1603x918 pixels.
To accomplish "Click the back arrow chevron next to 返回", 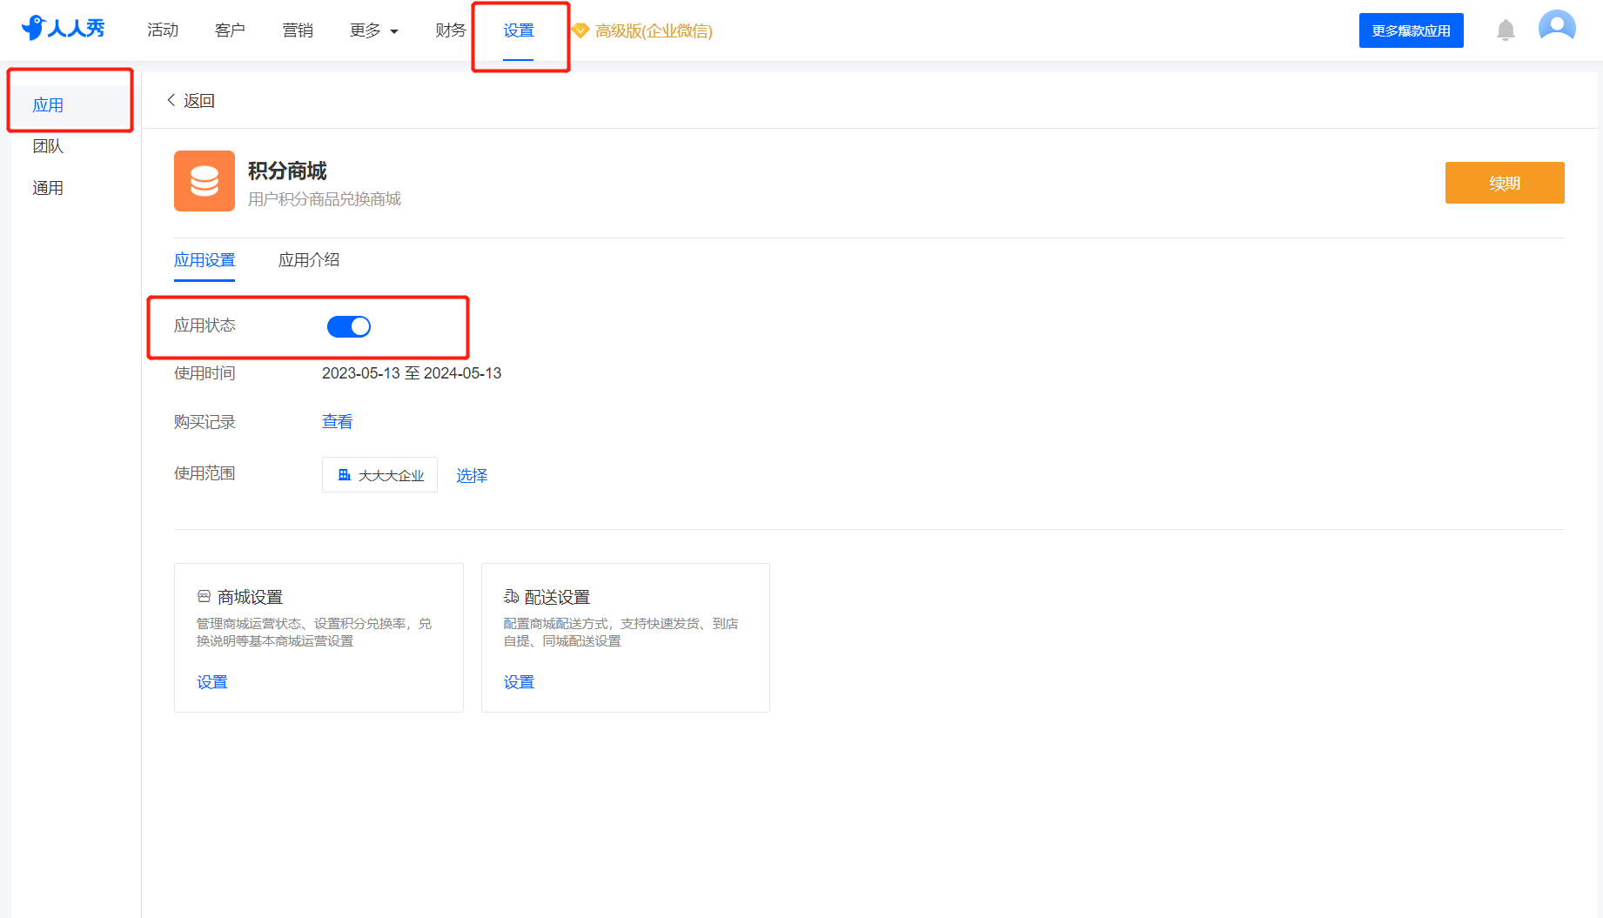I will pyautogui.click(x=171, y=100).
